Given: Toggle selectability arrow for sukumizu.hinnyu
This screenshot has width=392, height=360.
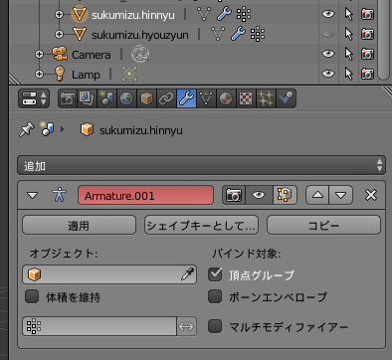Looking at the screenshot, I should click(348, 14).
